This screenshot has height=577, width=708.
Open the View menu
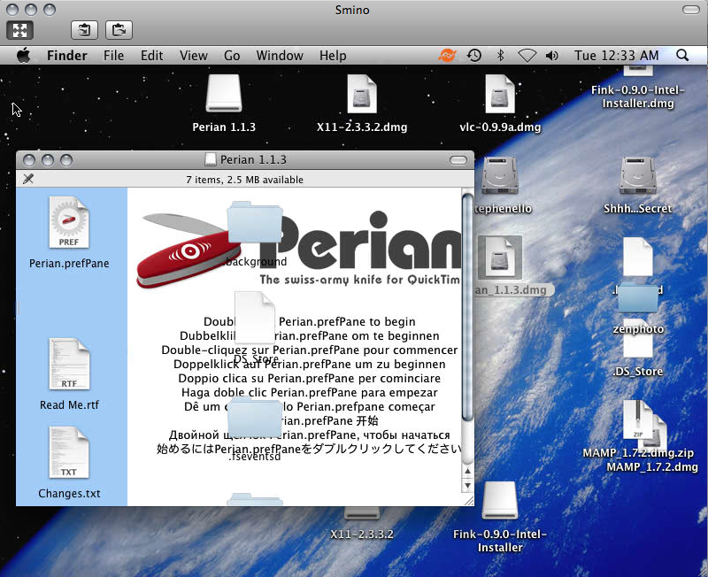(x=194, y=56)
